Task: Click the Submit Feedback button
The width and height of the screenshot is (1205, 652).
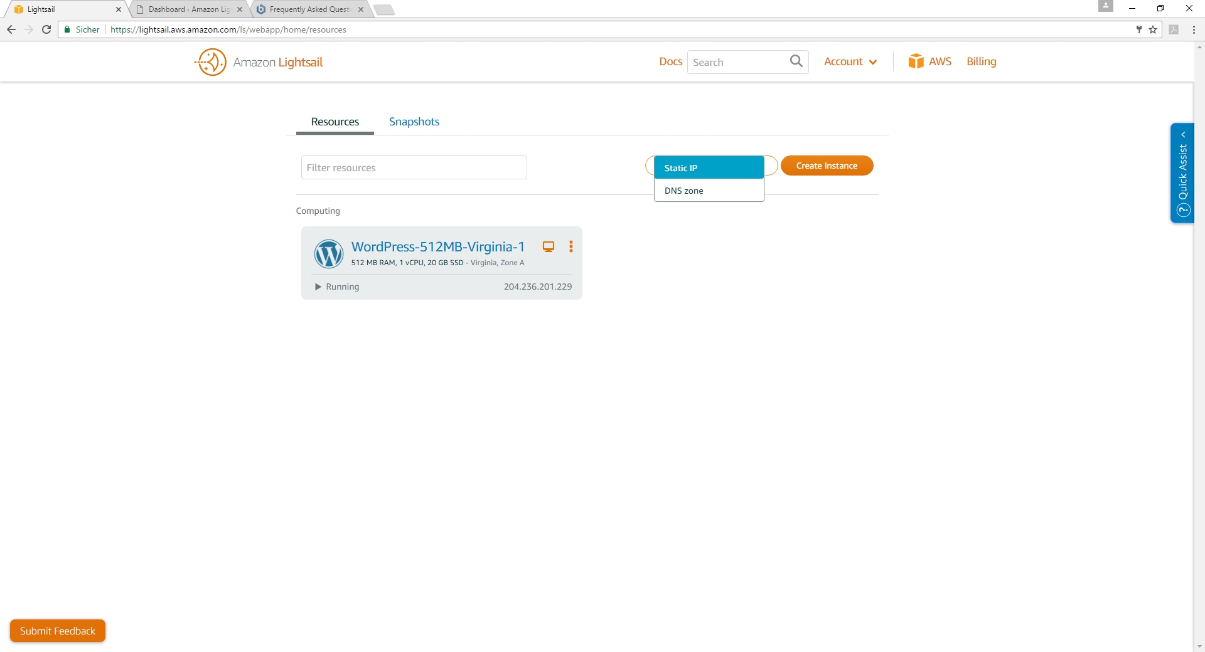Action: point(58,631)
